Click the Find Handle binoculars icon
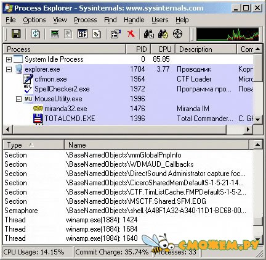Image resolution: width=266 pixels, height=260 pixels. coord(149,34)
